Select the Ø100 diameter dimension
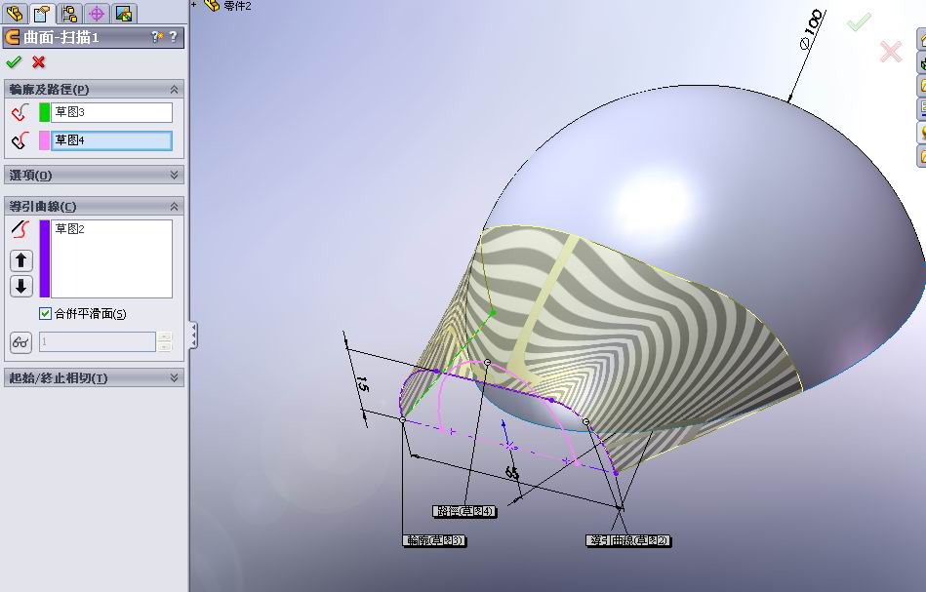Viewport: 926px width, 592px height. [x=811, y=29]
